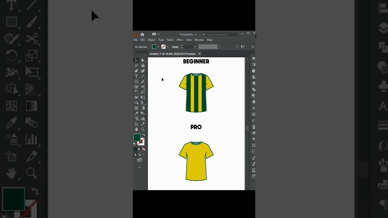Viewport: 388px width, 218px height.
Task: Choose the Curvature tool
Action: [143, 71]
